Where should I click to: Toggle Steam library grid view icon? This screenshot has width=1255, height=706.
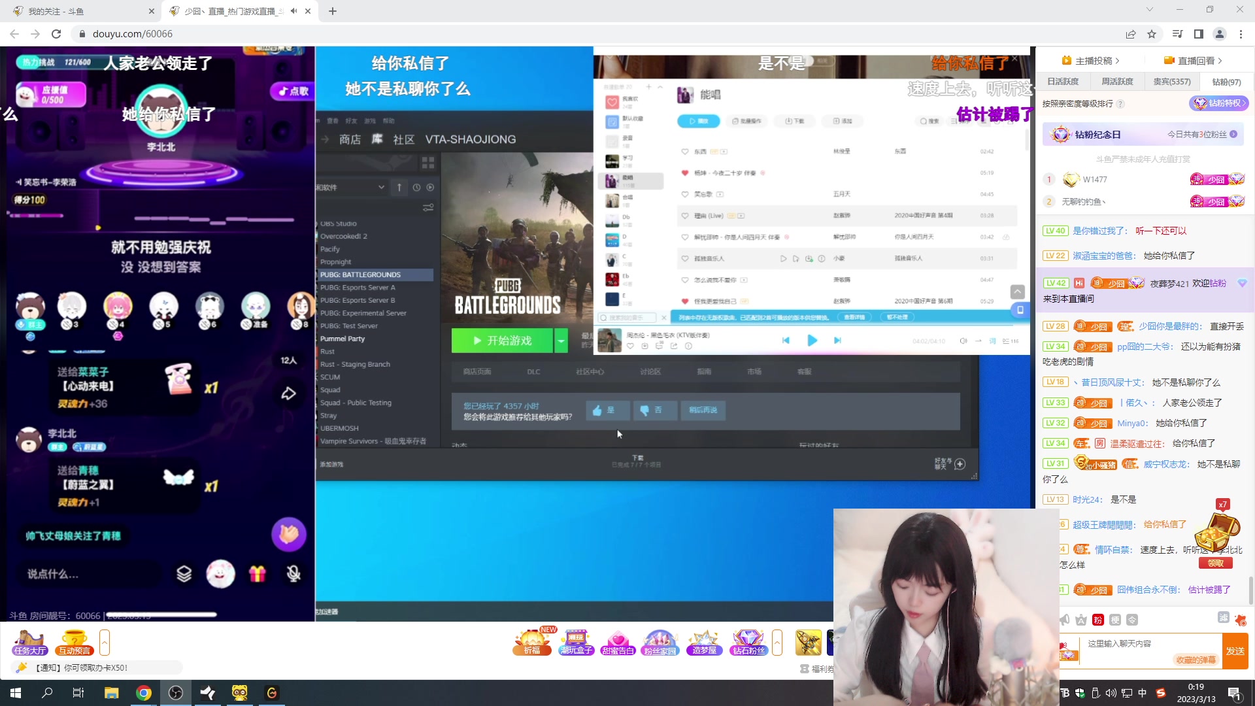(428, 161)
